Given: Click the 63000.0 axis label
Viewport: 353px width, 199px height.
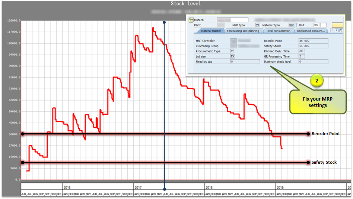Looking at the screenshot, I should click(x=15, y=100).
